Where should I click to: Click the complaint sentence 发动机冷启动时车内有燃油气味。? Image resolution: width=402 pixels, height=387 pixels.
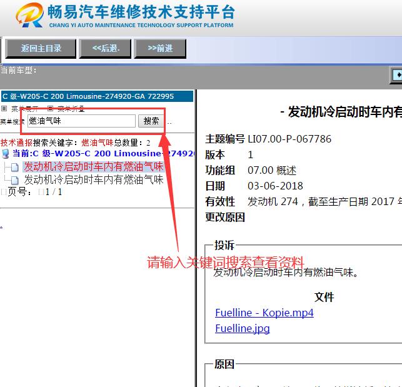click(x=286, y=273)
